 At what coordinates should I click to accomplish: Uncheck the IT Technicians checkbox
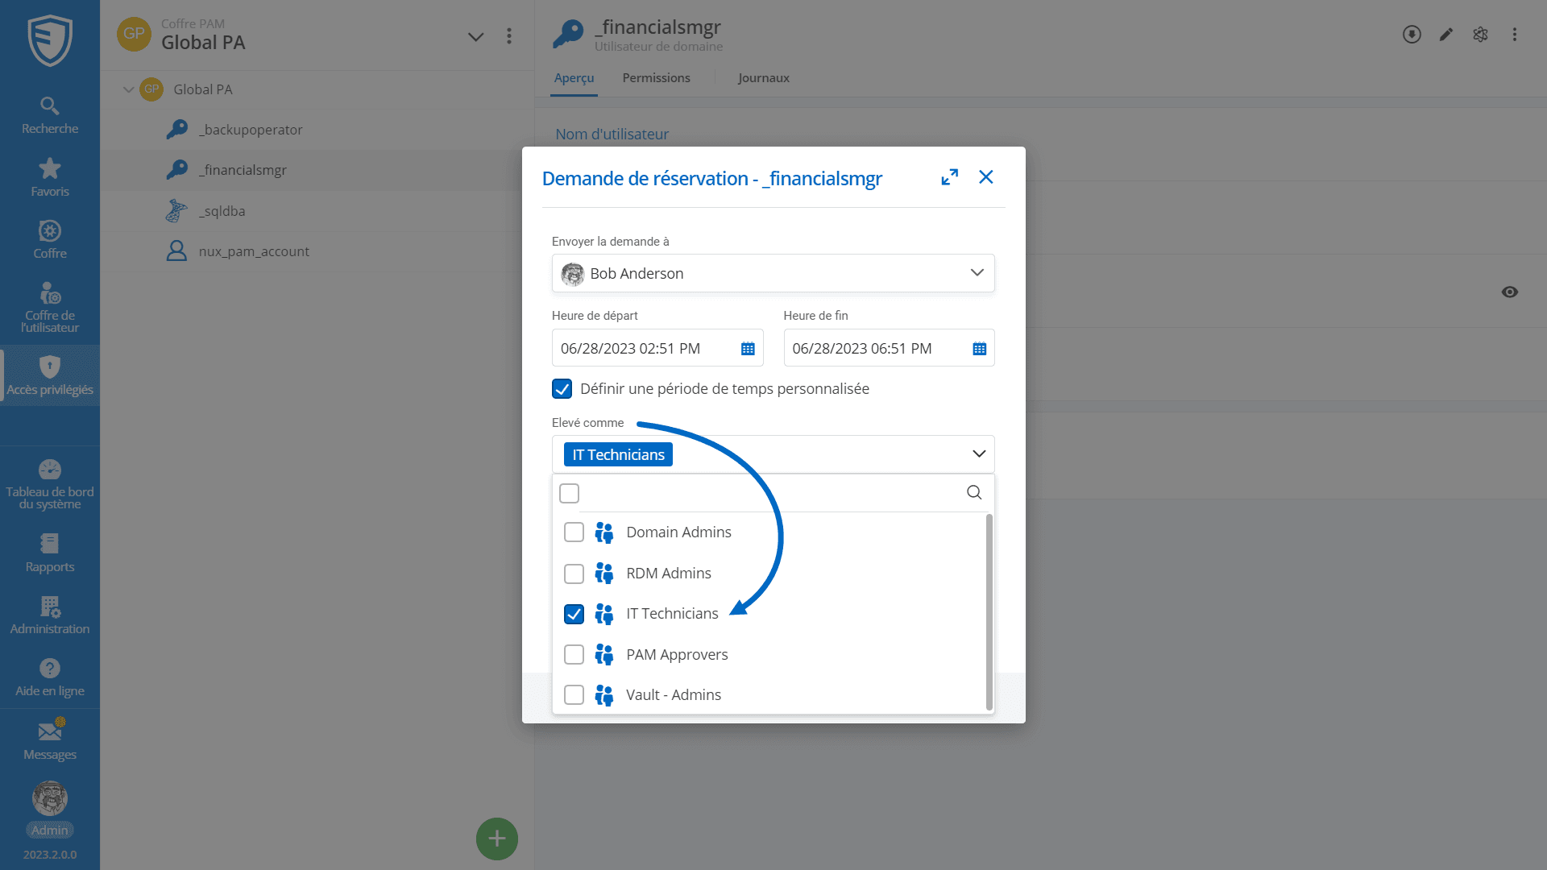coord(574,614)
